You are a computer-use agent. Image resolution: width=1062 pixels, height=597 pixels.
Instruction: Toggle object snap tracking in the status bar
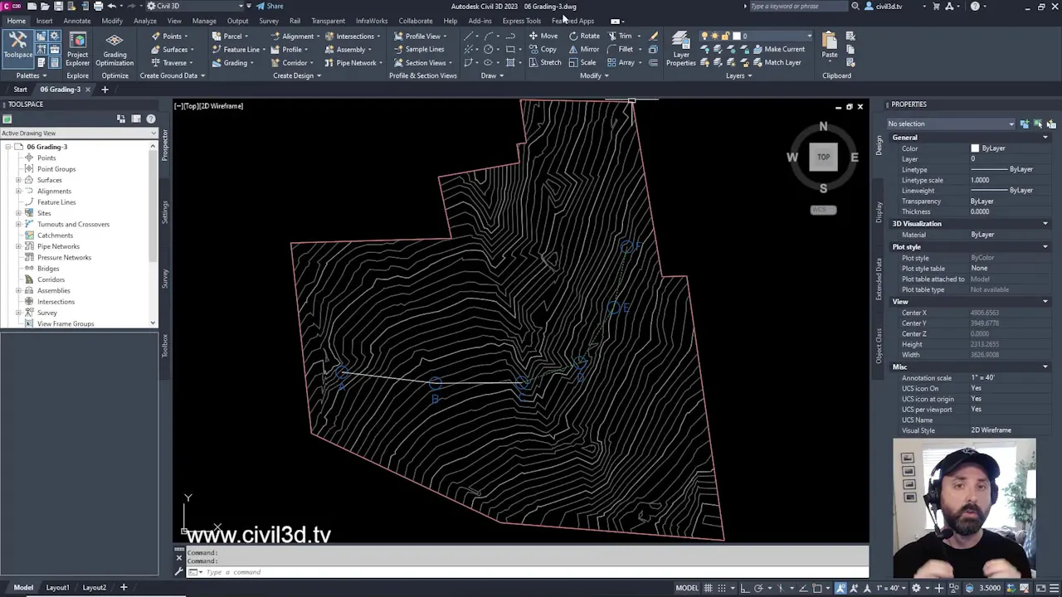click(804, 587)
